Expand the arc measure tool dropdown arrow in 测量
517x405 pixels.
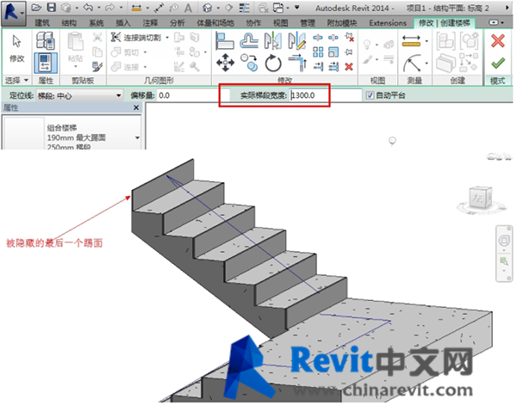(x=427, y=63)
